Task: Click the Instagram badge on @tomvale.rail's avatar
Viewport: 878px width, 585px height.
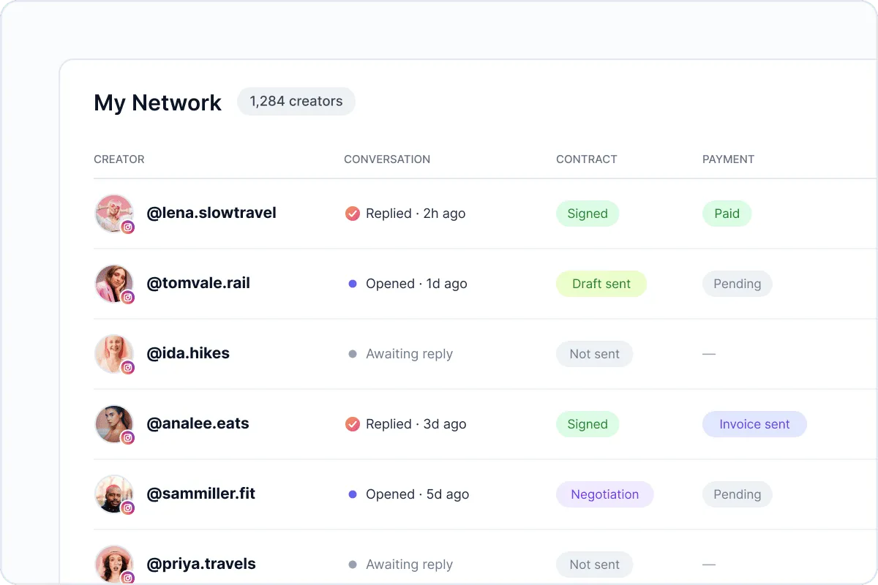Action: (128, 298)
